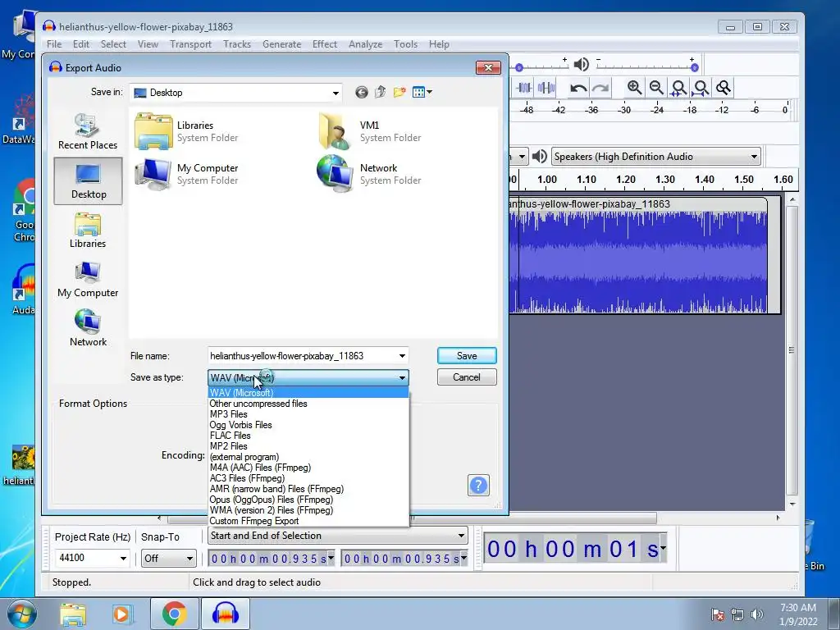Go up one folder level
The width and height of the screenshot is (840, 630).
pos(381,92)
